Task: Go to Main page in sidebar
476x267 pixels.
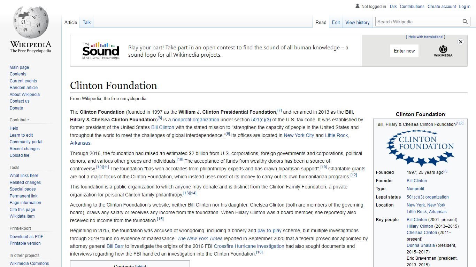Action: click(19, 67)
